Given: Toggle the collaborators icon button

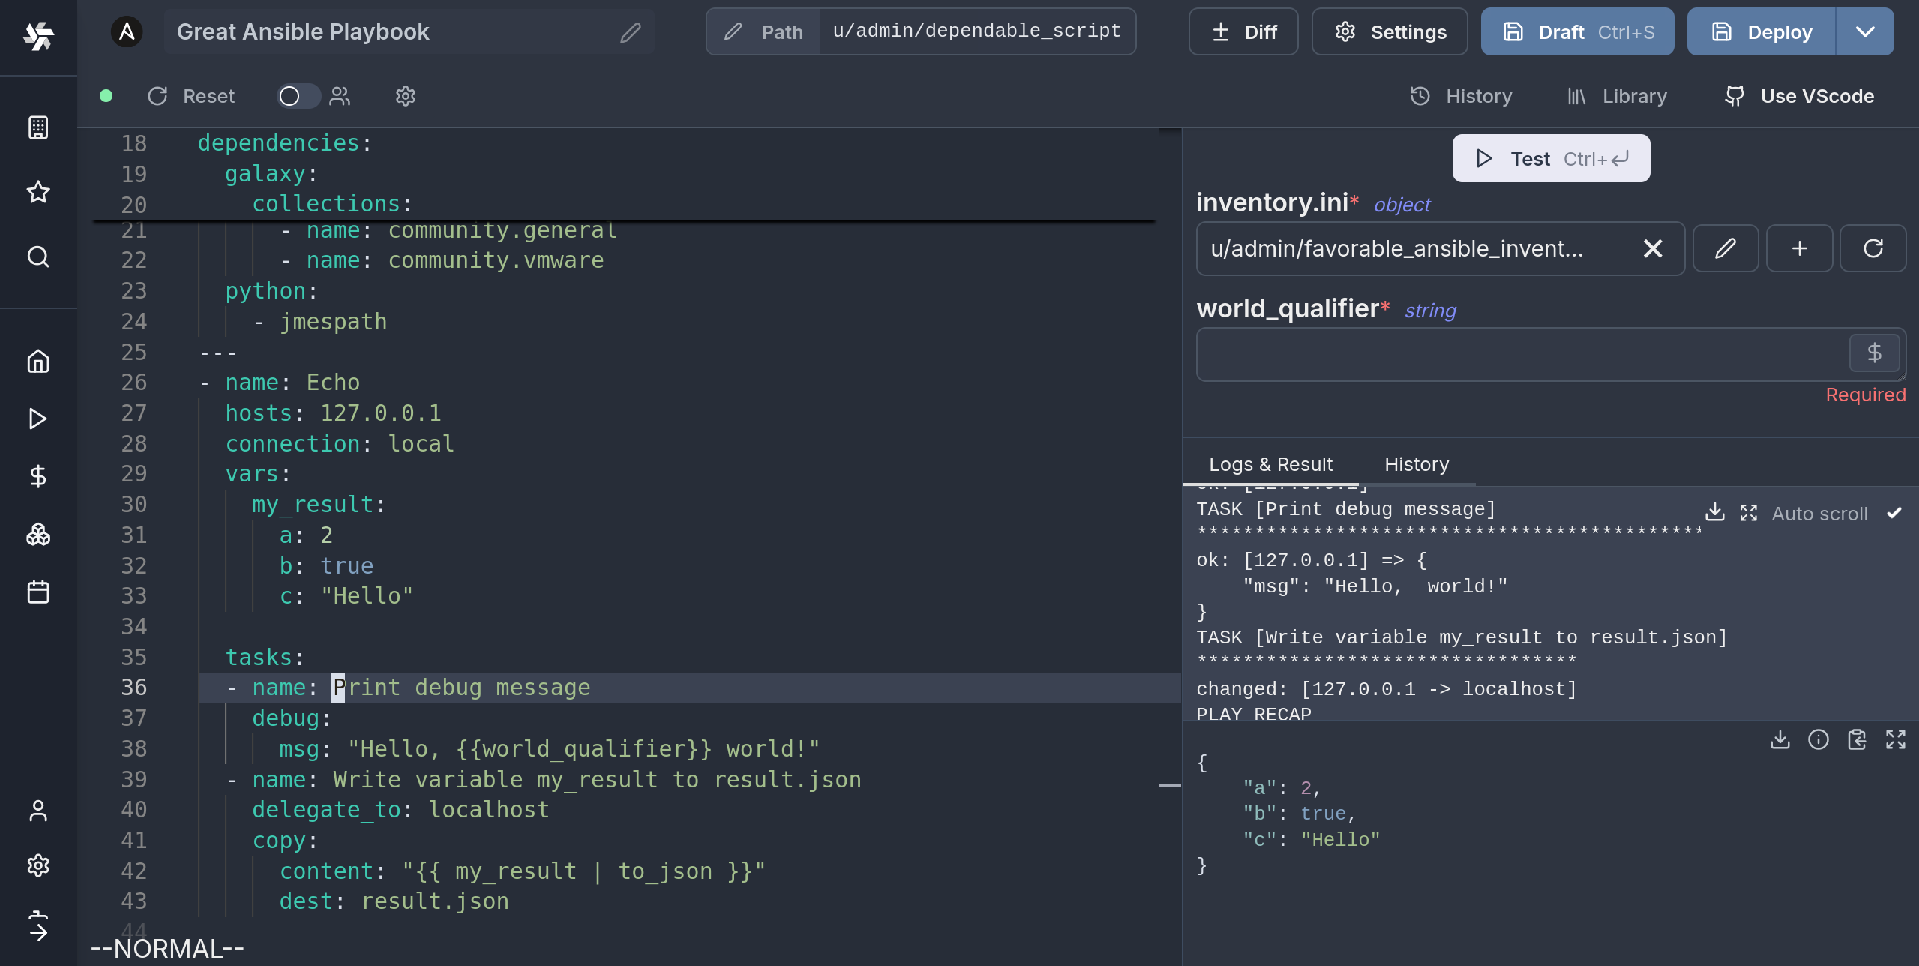Looking at the screenshot, I should (340, 94).
